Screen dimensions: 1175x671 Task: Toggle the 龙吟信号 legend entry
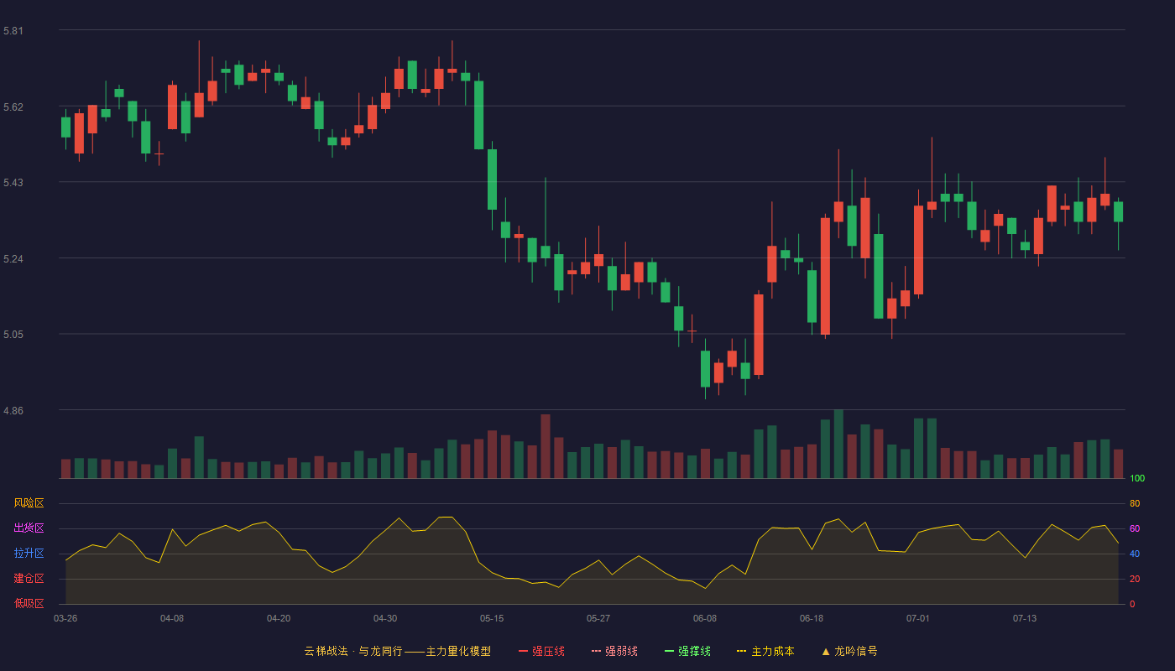coord(849,651)
